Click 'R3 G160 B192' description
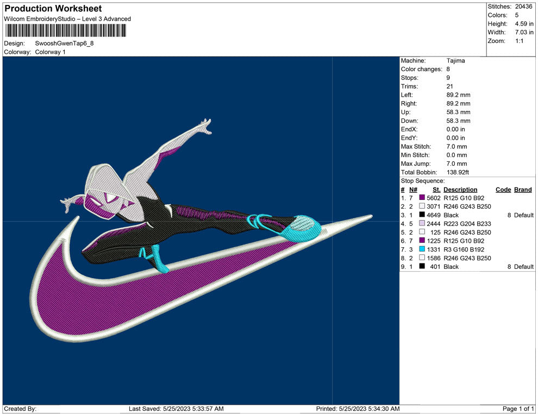Screen dimensions: 538x414 point(464,249)
